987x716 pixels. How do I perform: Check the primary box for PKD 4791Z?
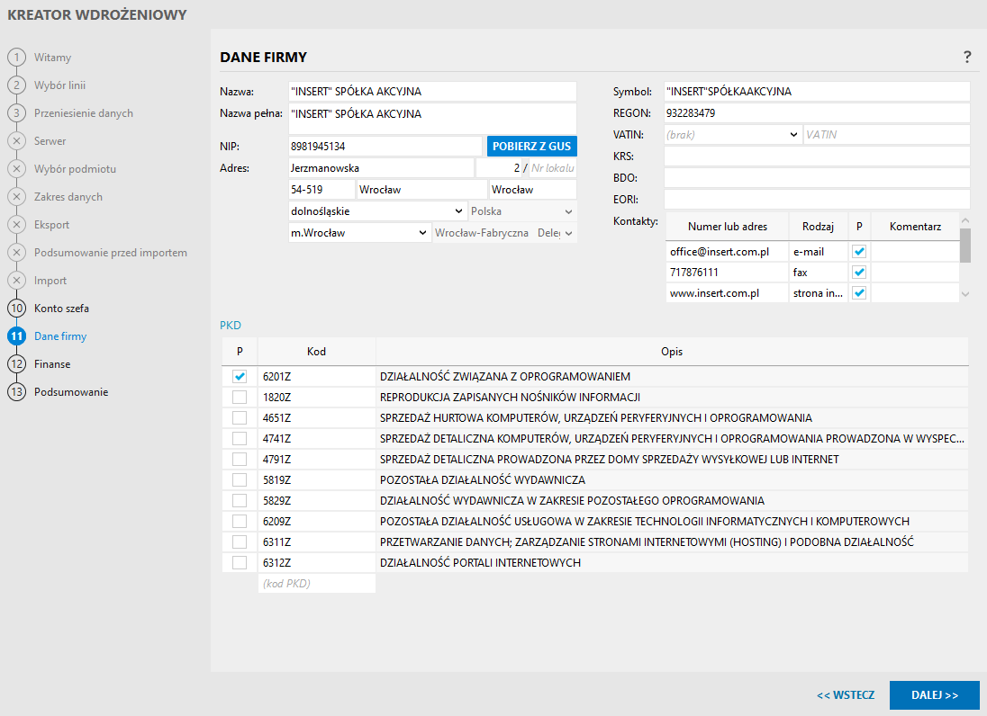(x=240, y=459)
